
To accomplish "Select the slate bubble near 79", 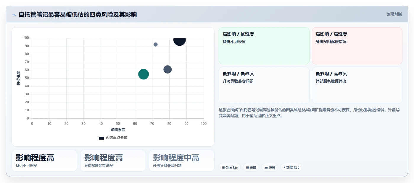I will pyautogui.click(x=167, y=69).
